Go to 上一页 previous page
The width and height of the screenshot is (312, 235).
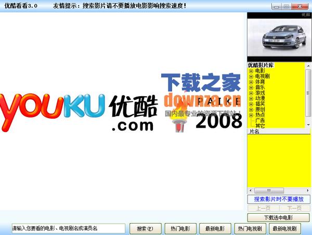point(263,208)
